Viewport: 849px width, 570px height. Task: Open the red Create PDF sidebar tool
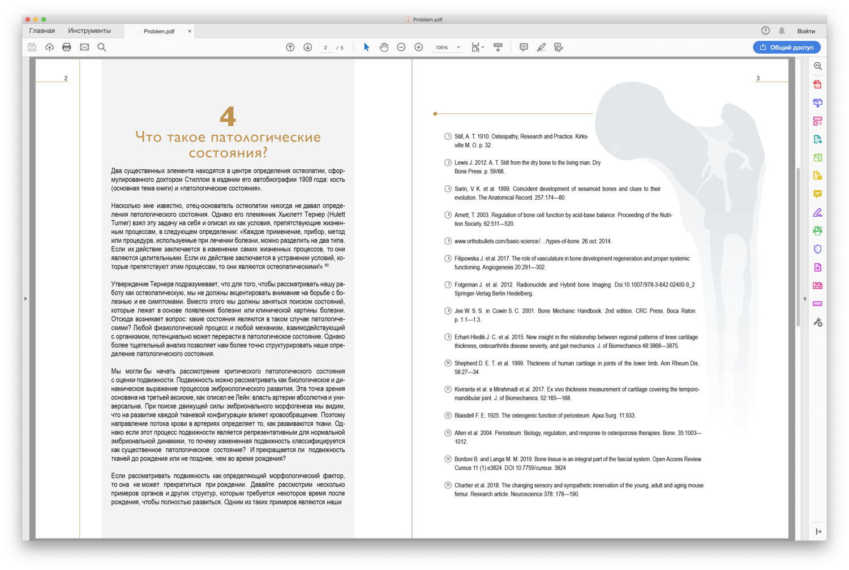coord(818,84)
